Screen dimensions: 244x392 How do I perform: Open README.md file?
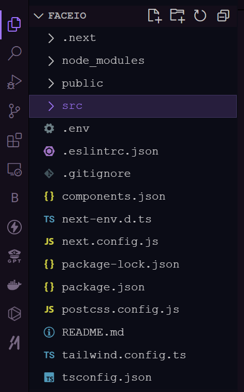(133, 332)
